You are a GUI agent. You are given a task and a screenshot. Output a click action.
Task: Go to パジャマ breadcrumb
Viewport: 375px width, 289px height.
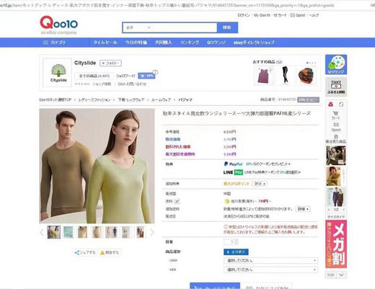click(185, 99)
